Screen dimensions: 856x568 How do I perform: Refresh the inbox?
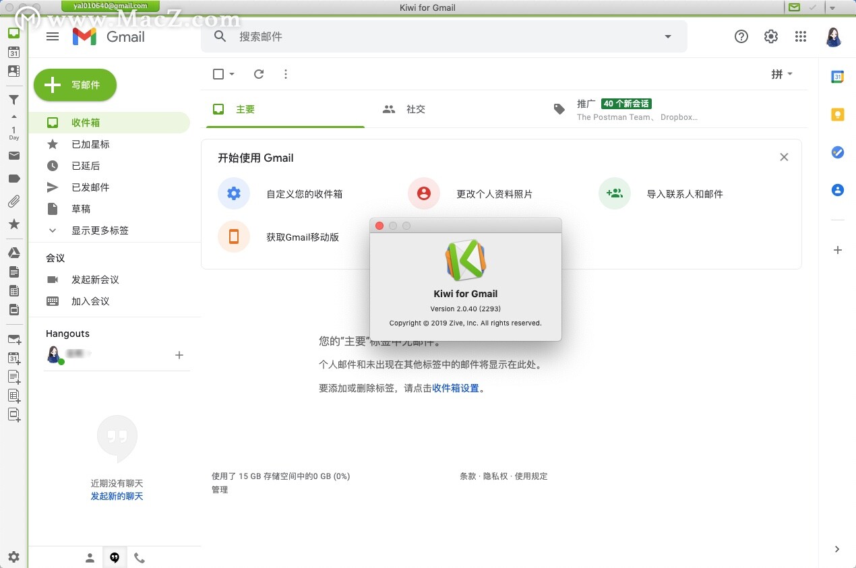[259, 74]
